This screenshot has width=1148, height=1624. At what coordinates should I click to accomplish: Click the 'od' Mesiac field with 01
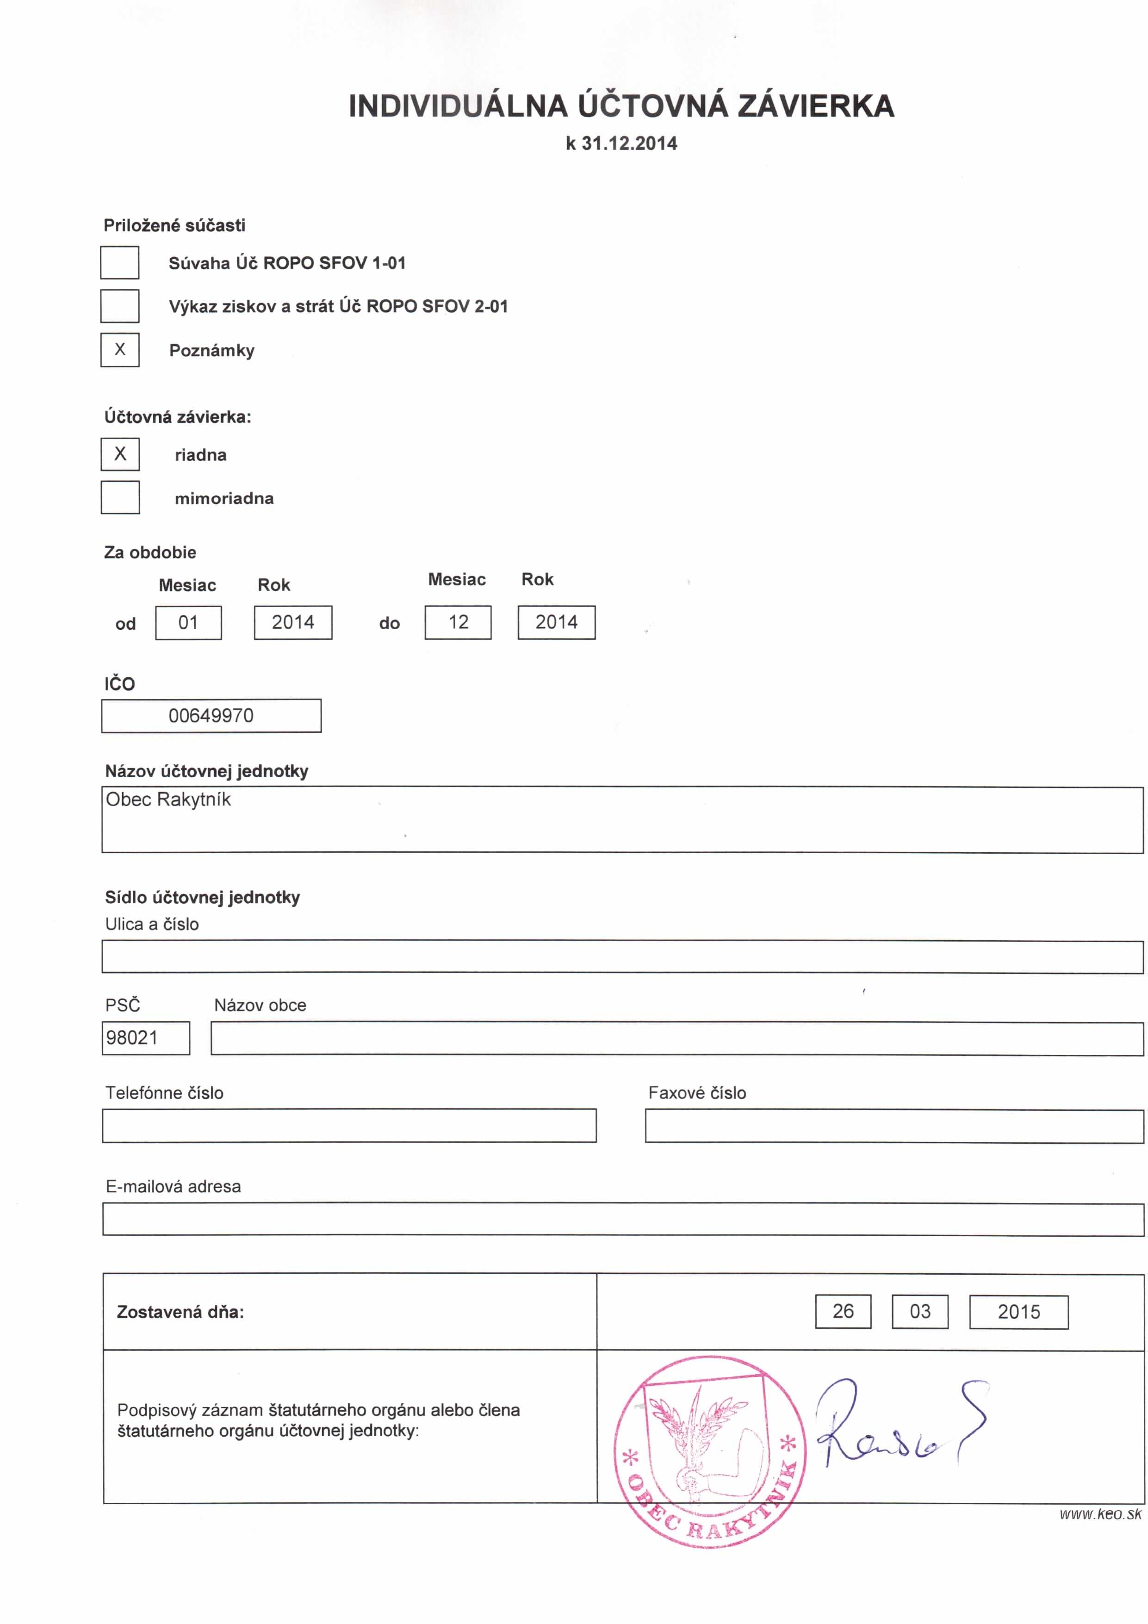[x=188, y=622]
